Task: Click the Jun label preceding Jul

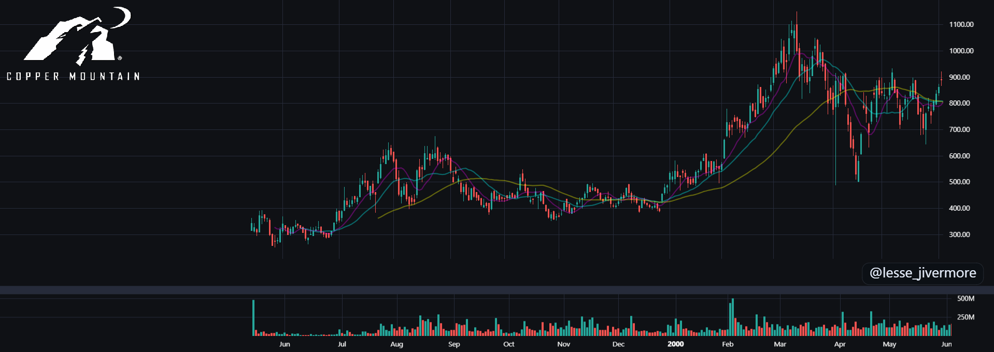Action: click(285, 344)
